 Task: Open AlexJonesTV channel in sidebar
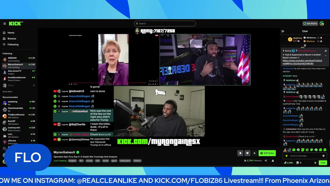click(19, 72)
